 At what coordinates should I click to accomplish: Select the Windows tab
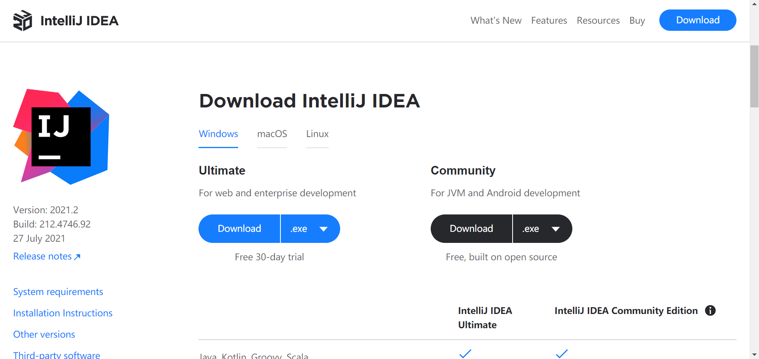(x=218, y=134)
